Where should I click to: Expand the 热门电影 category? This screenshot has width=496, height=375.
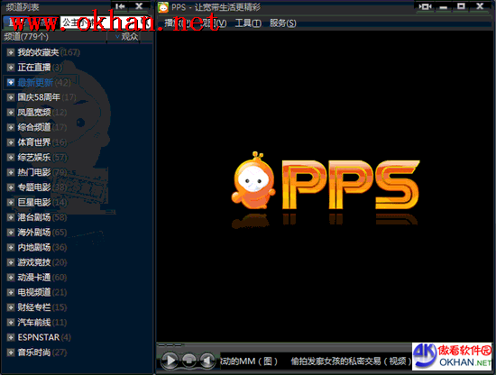[11, 172]
